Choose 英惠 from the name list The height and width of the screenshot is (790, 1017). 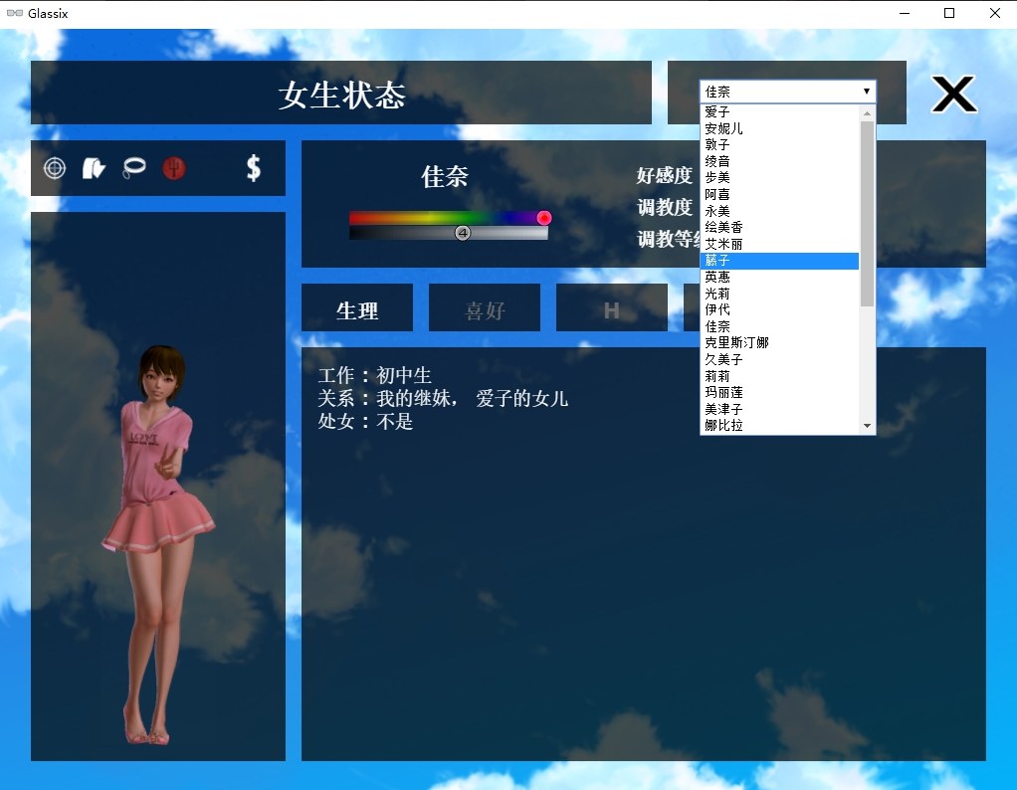click(x=779, y=277)
